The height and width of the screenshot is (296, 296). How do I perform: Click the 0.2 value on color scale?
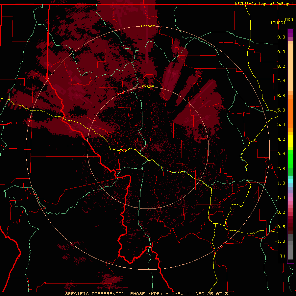coord(281,212)
